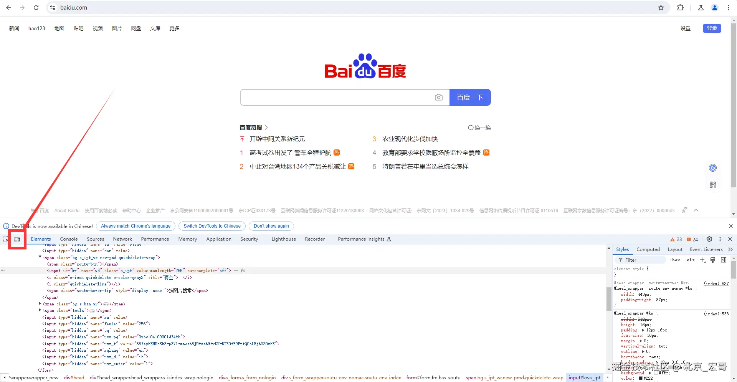The image size is (737, 382).
Task: Switch to the Console tab
Action: point(69,239)
